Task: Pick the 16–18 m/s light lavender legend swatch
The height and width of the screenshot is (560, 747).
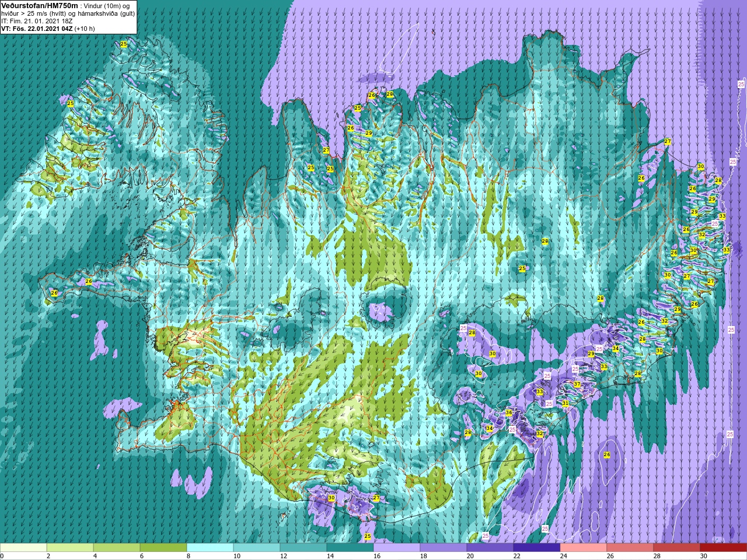Action: click(397, 548)
